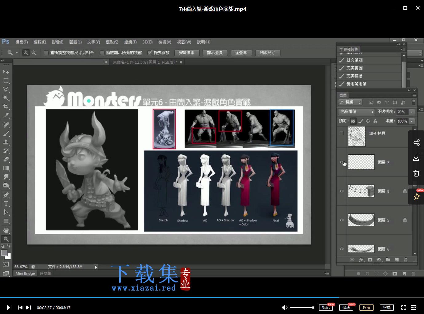
Task: Select the Move tool in the Photoshop toolbar
Action: click(x=6, y=72)
